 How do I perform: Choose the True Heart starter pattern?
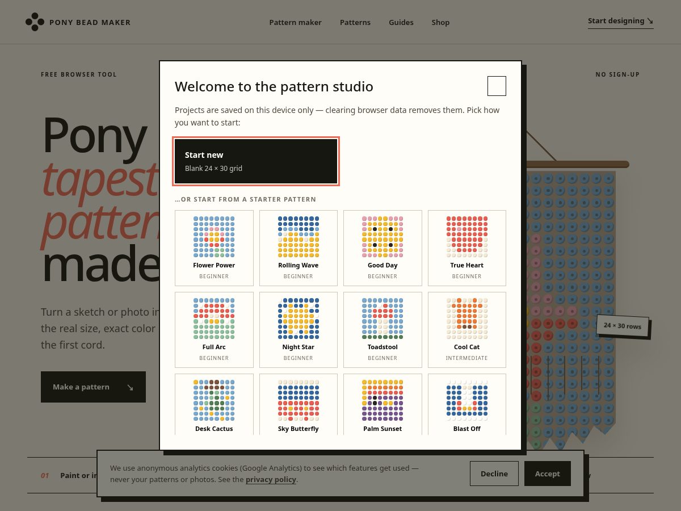(467, 248)
